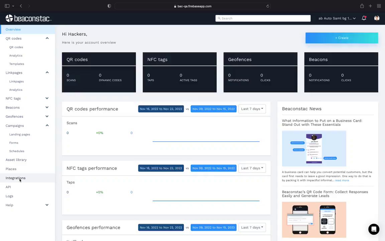Open Analytics under Linkpages
Screen dimensions: 385x241
[x=16, y=90]
